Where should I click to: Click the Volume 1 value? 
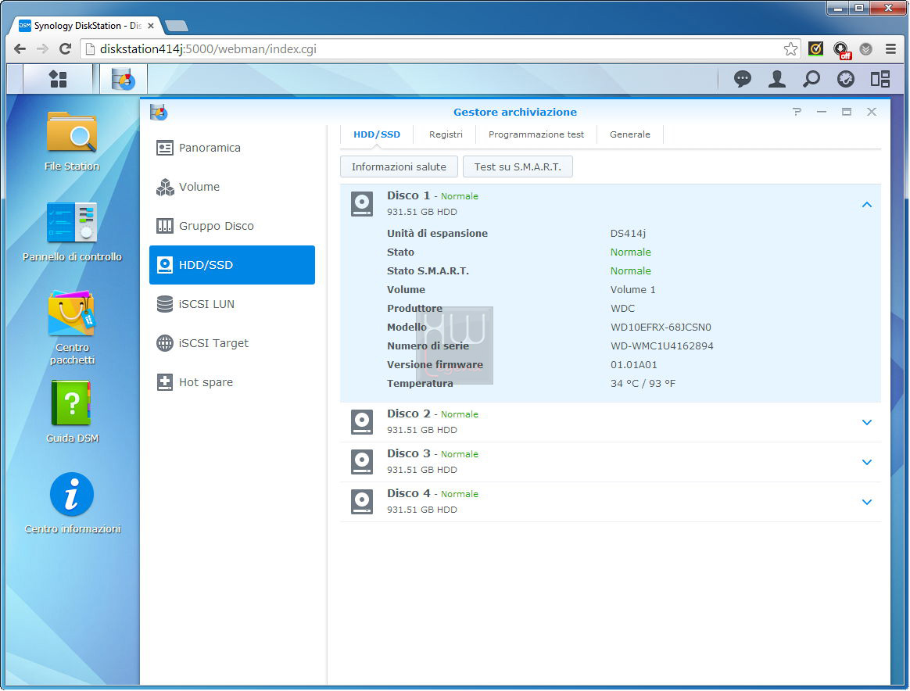[x=632, y=289]
